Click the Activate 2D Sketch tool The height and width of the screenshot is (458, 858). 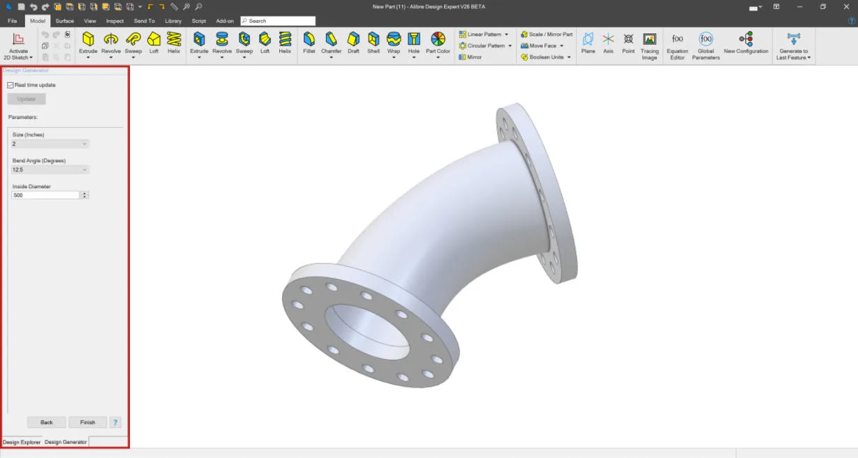point(18,46)
